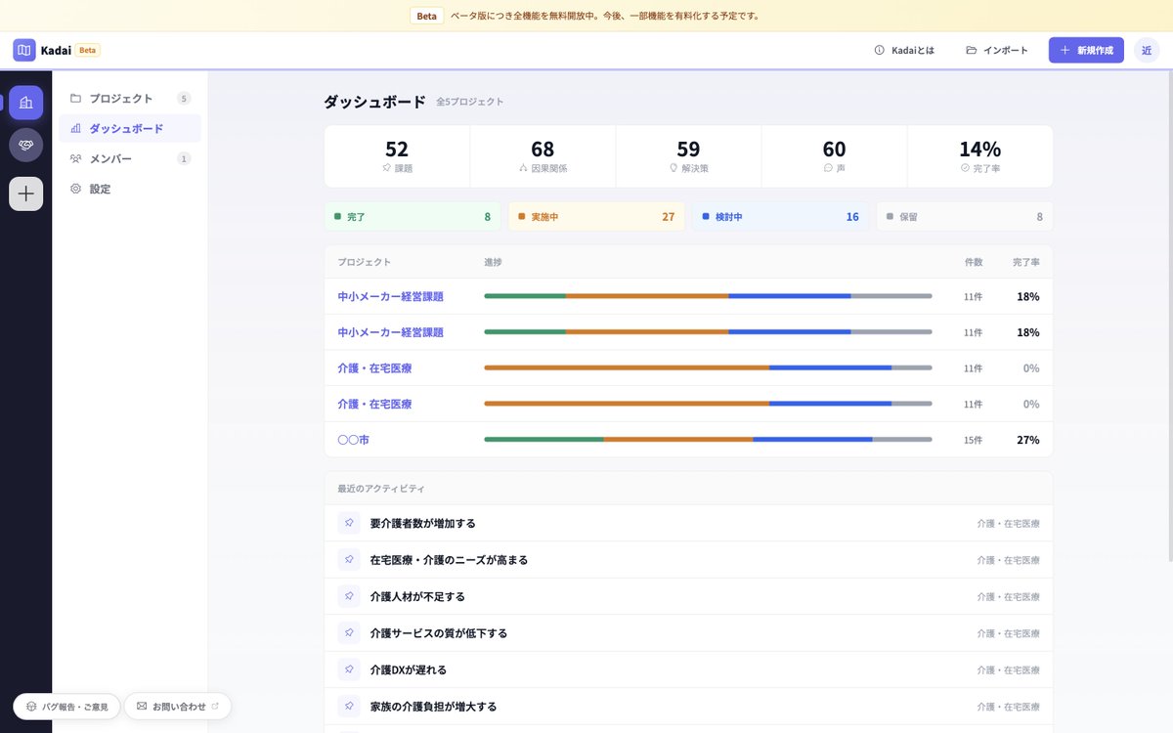Image resolution: width=1173 pixels, height=733 pixels.
Task: Click the plus icon to add a workspace
Action: point(24,193)
